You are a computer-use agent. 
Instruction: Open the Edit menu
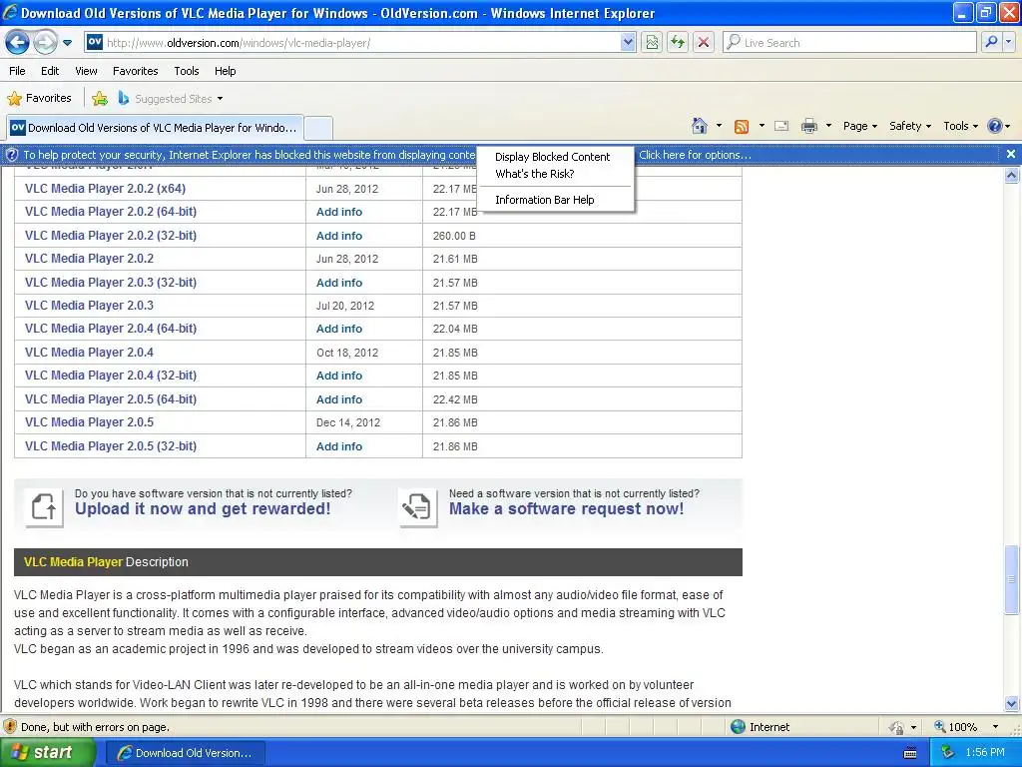coord(50,71)
